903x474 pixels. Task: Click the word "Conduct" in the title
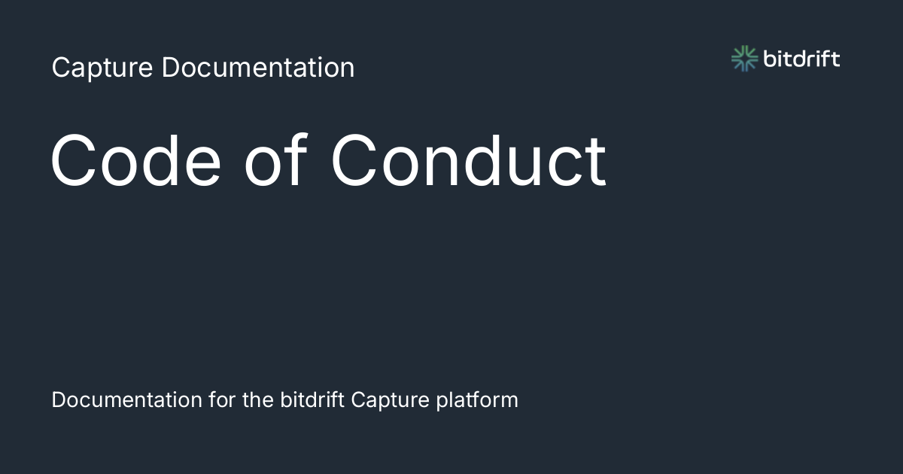[468, 161]
